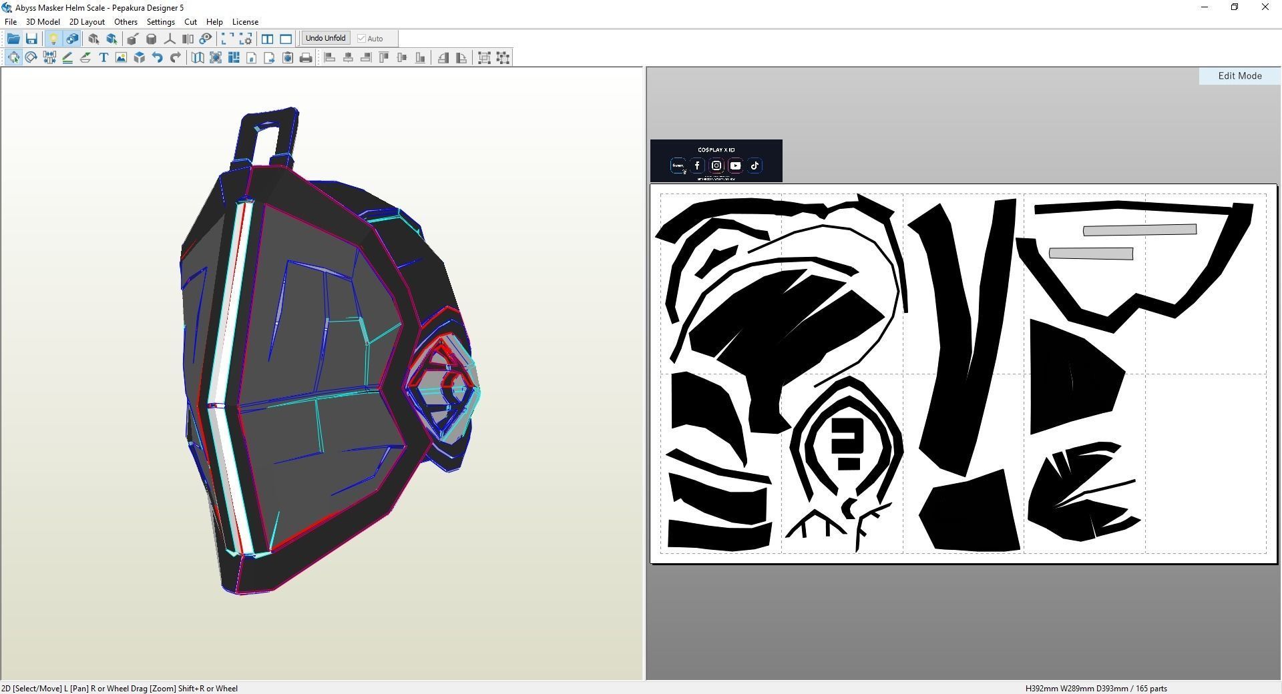Open the Cut menu
1282x694 pixels.
tap(190, 22)
